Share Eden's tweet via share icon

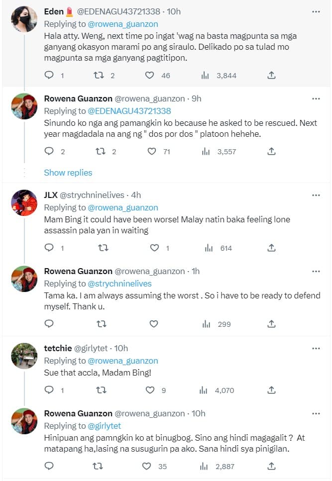click(x=271, y=75)
